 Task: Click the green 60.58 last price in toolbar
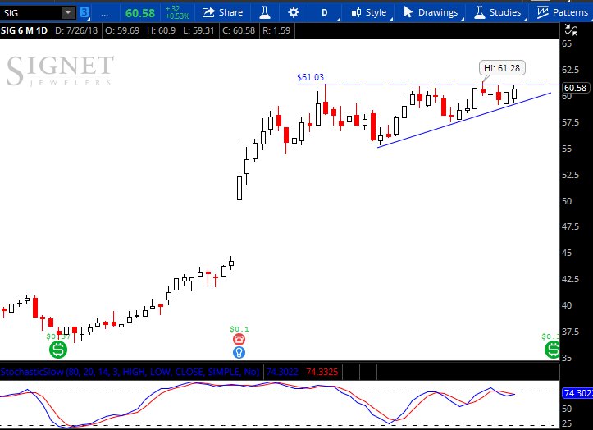tap(140, 13)
